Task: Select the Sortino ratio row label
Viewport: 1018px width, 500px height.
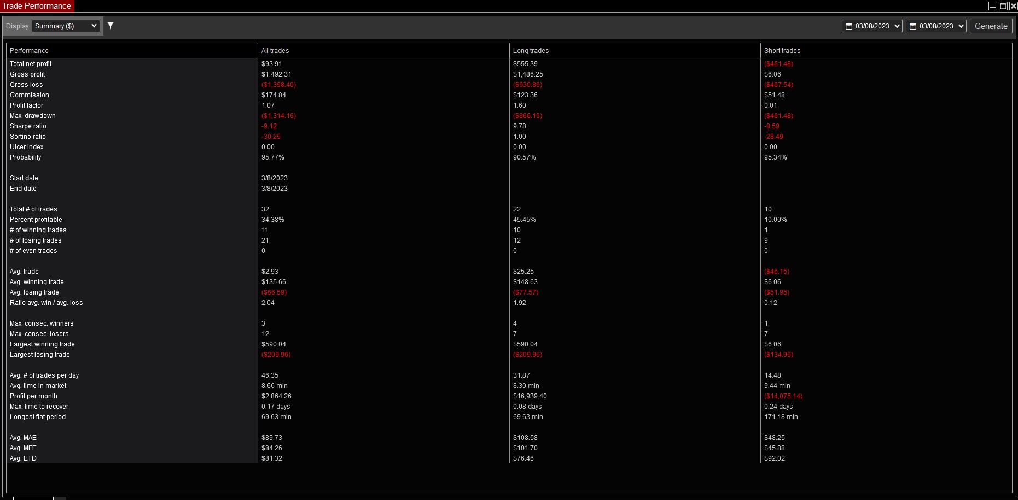Action: point(28,137)
